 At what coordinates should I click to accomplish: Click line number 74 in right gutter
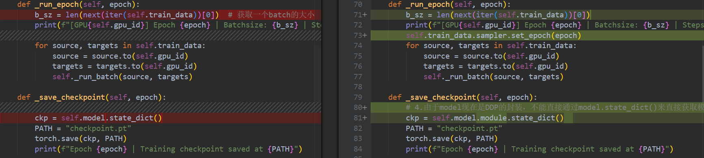(358, 46)
